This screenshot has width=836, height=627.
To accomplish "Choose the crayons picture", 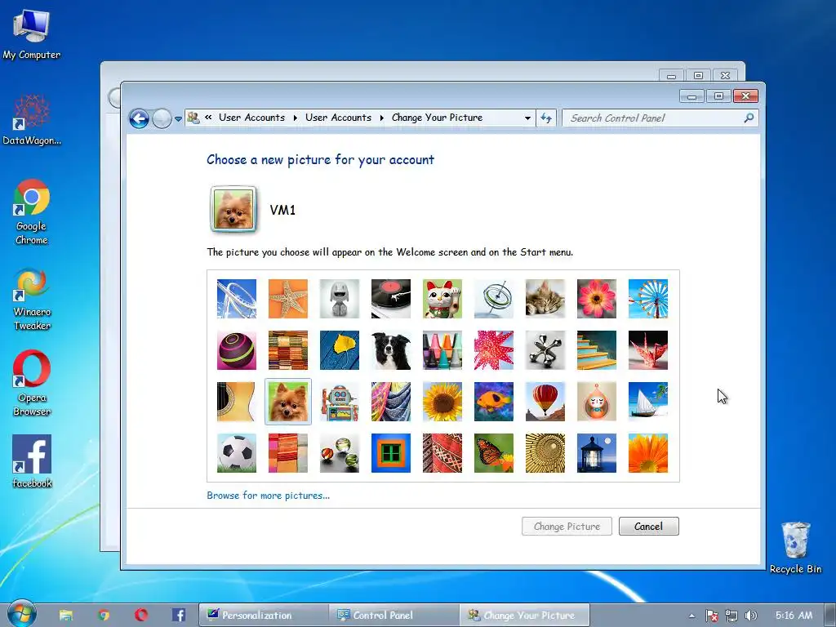I will click(x=442, y=350).
